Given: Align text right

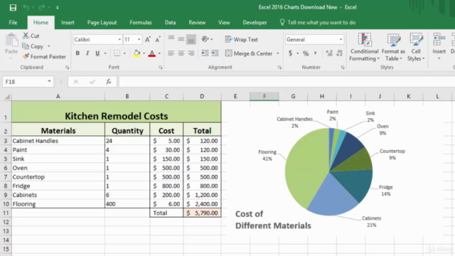Looking at the screenshot, I should (191, 53).
